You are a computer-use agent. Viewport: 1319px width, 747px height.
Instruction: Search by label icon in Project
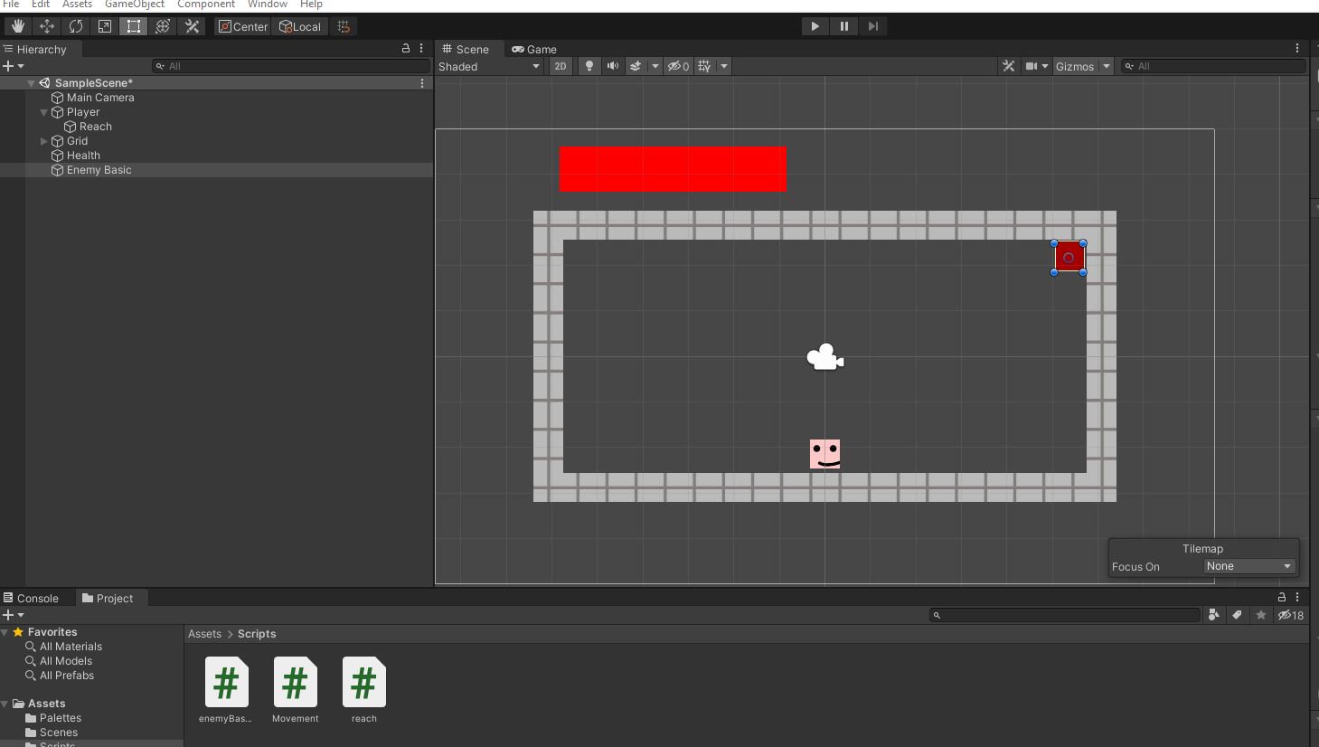tap(1238, 615)
